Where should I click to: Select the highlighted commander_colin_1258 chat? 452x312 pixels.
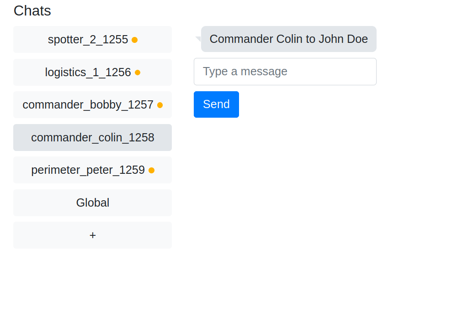(x=92, y=137)
